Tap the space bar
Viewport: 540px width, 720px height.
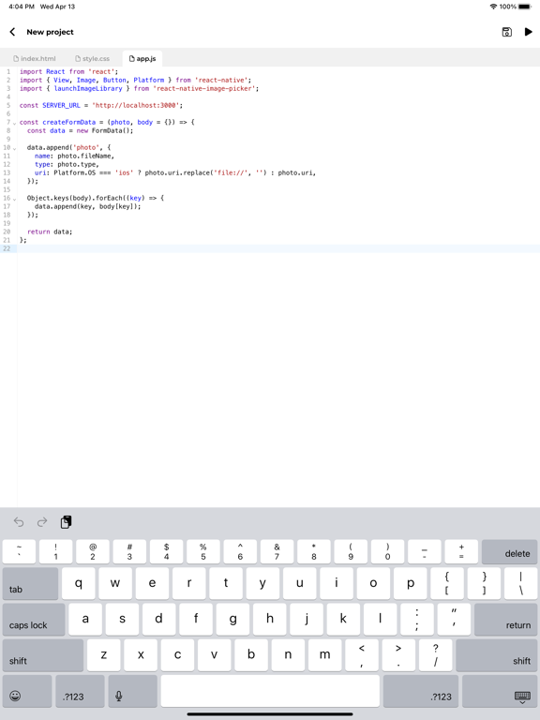pos(270,691)
